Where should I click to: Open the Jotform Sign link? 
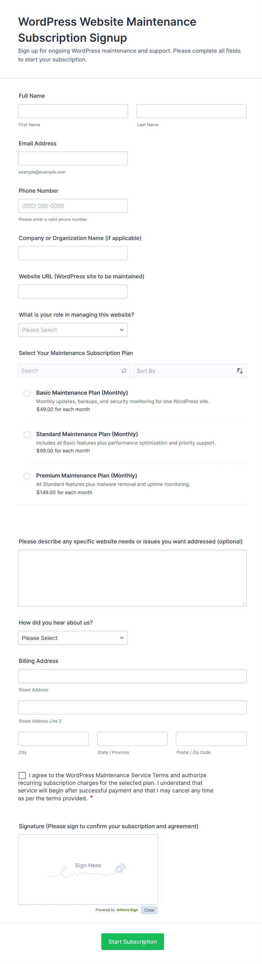[x=127, y=910]
